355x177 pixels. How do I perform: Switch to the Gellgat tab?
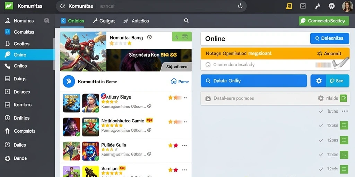pos(104,21)
